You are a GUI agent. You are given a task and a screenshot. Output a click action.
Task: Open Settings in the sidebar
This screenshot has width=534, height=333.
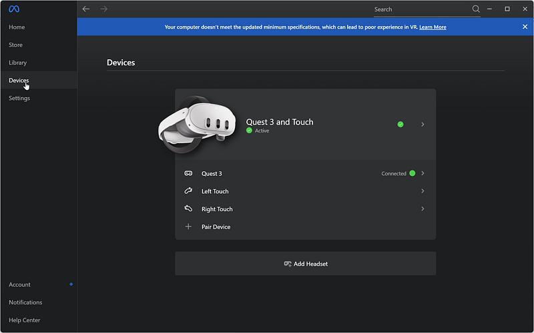39,98
